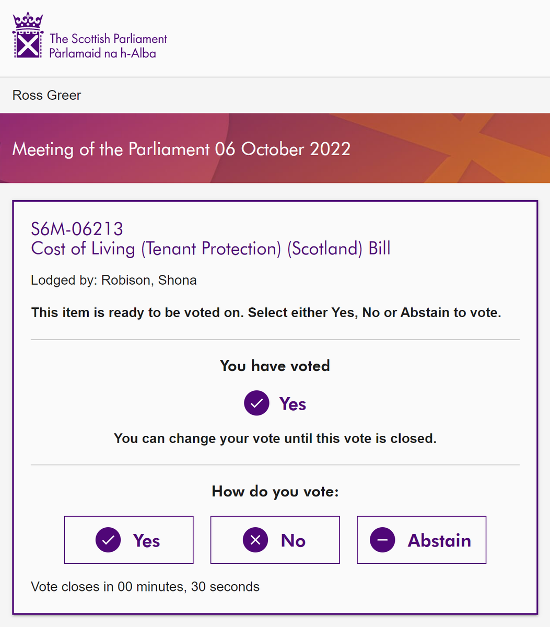550x627 pixels.
Task: Click the Gaelic Pàrlamaid na h-Alba text
Action: tap(102, 53)
